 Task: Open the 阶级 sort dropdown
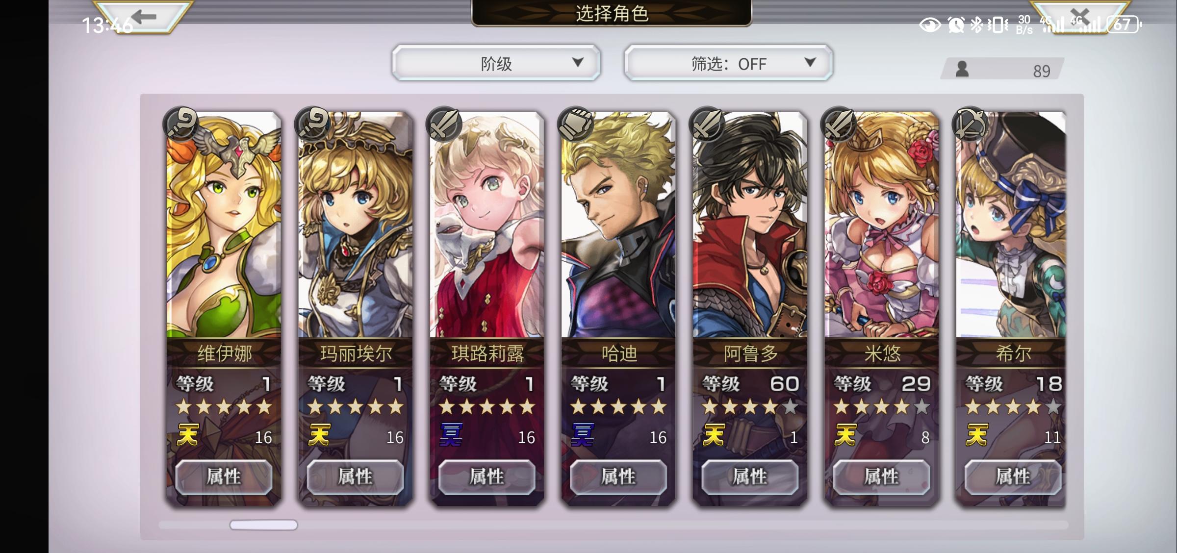(x=496, y=63)
